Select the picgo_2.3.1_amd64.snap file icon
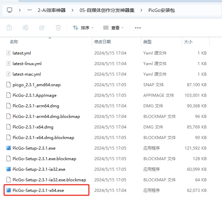222x198 pixels. pos(9,85)
